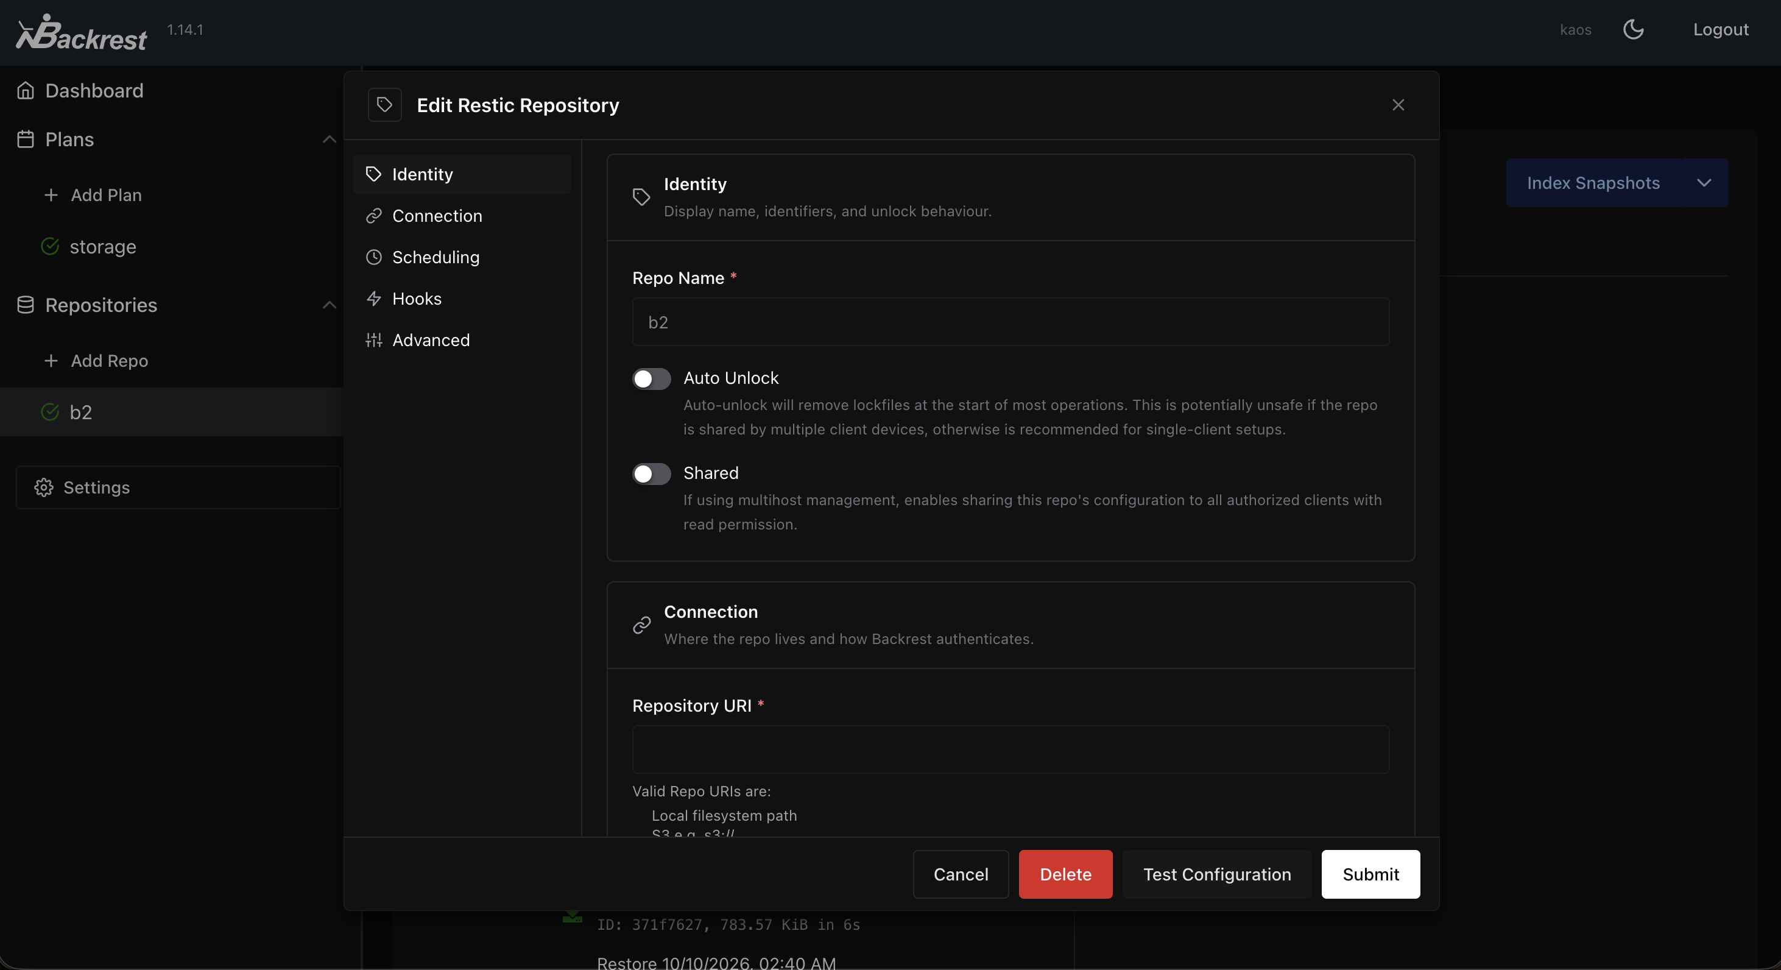
Task: Click the Plans calendar icon
Action: pyautogui.click(x=26, y=139)
